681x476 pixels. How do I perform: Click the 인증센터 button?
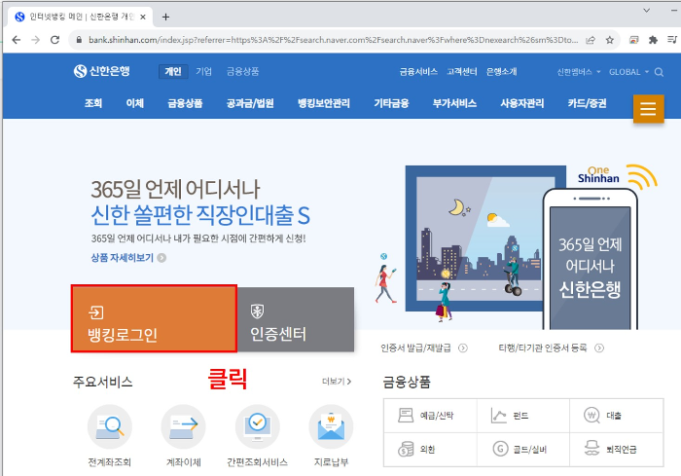(296, 319)
